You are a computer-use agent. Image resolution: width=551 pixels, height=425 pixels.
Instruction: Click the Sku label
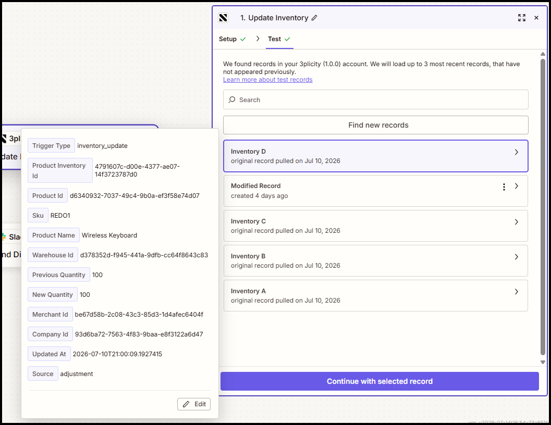[x=38, y=215]
